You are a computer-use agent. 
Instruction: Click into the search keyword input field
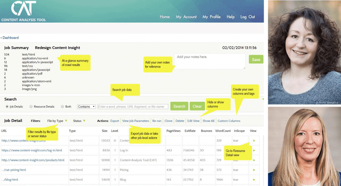[132, 107]
